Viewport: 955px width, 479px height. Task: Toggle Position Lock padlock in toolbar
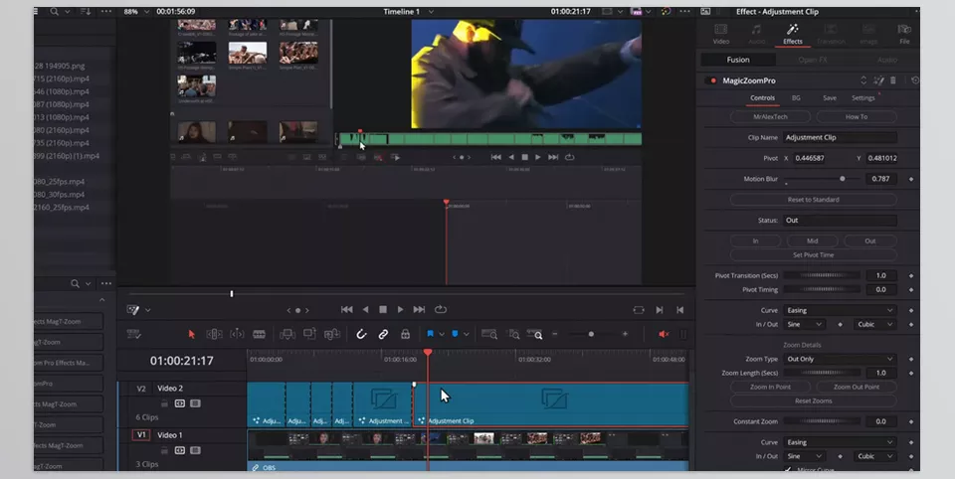[405, 334]
